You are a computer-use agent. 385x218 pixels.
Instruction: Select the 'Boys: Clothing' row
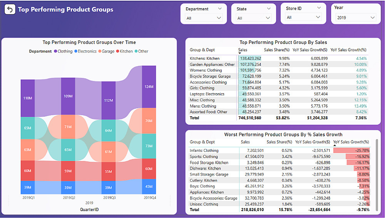[280, 186]
